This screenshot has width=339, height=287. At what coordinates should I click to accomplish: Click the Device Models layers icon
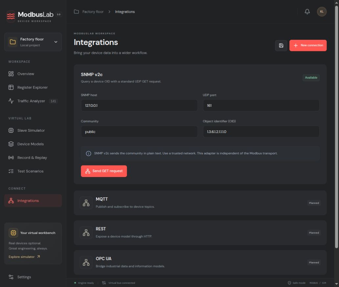pos(11,144)
